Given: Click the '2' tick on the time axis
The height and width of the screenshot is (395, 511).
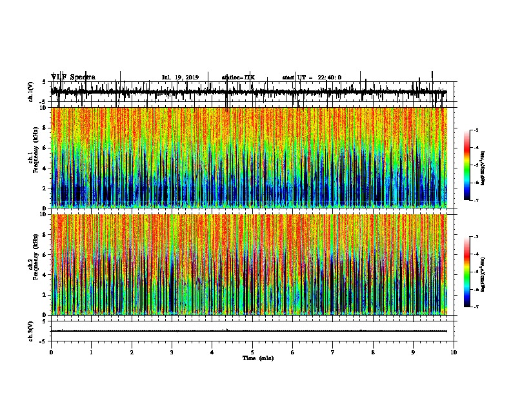Looking at the screenshot, I should coord(132,352).
